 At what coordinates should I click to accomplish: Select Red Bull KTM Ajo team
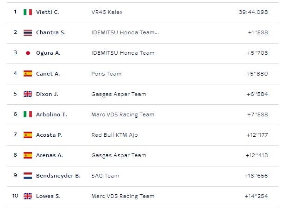click(115, 135)
